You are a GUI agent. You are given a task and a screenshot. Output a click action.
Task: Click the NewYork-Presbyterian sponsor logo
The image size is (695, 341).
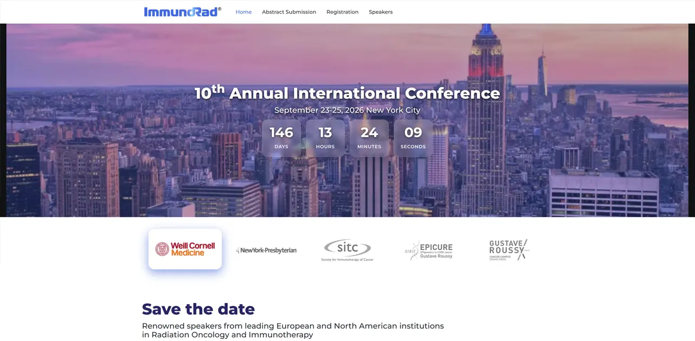tap(266, 250)
